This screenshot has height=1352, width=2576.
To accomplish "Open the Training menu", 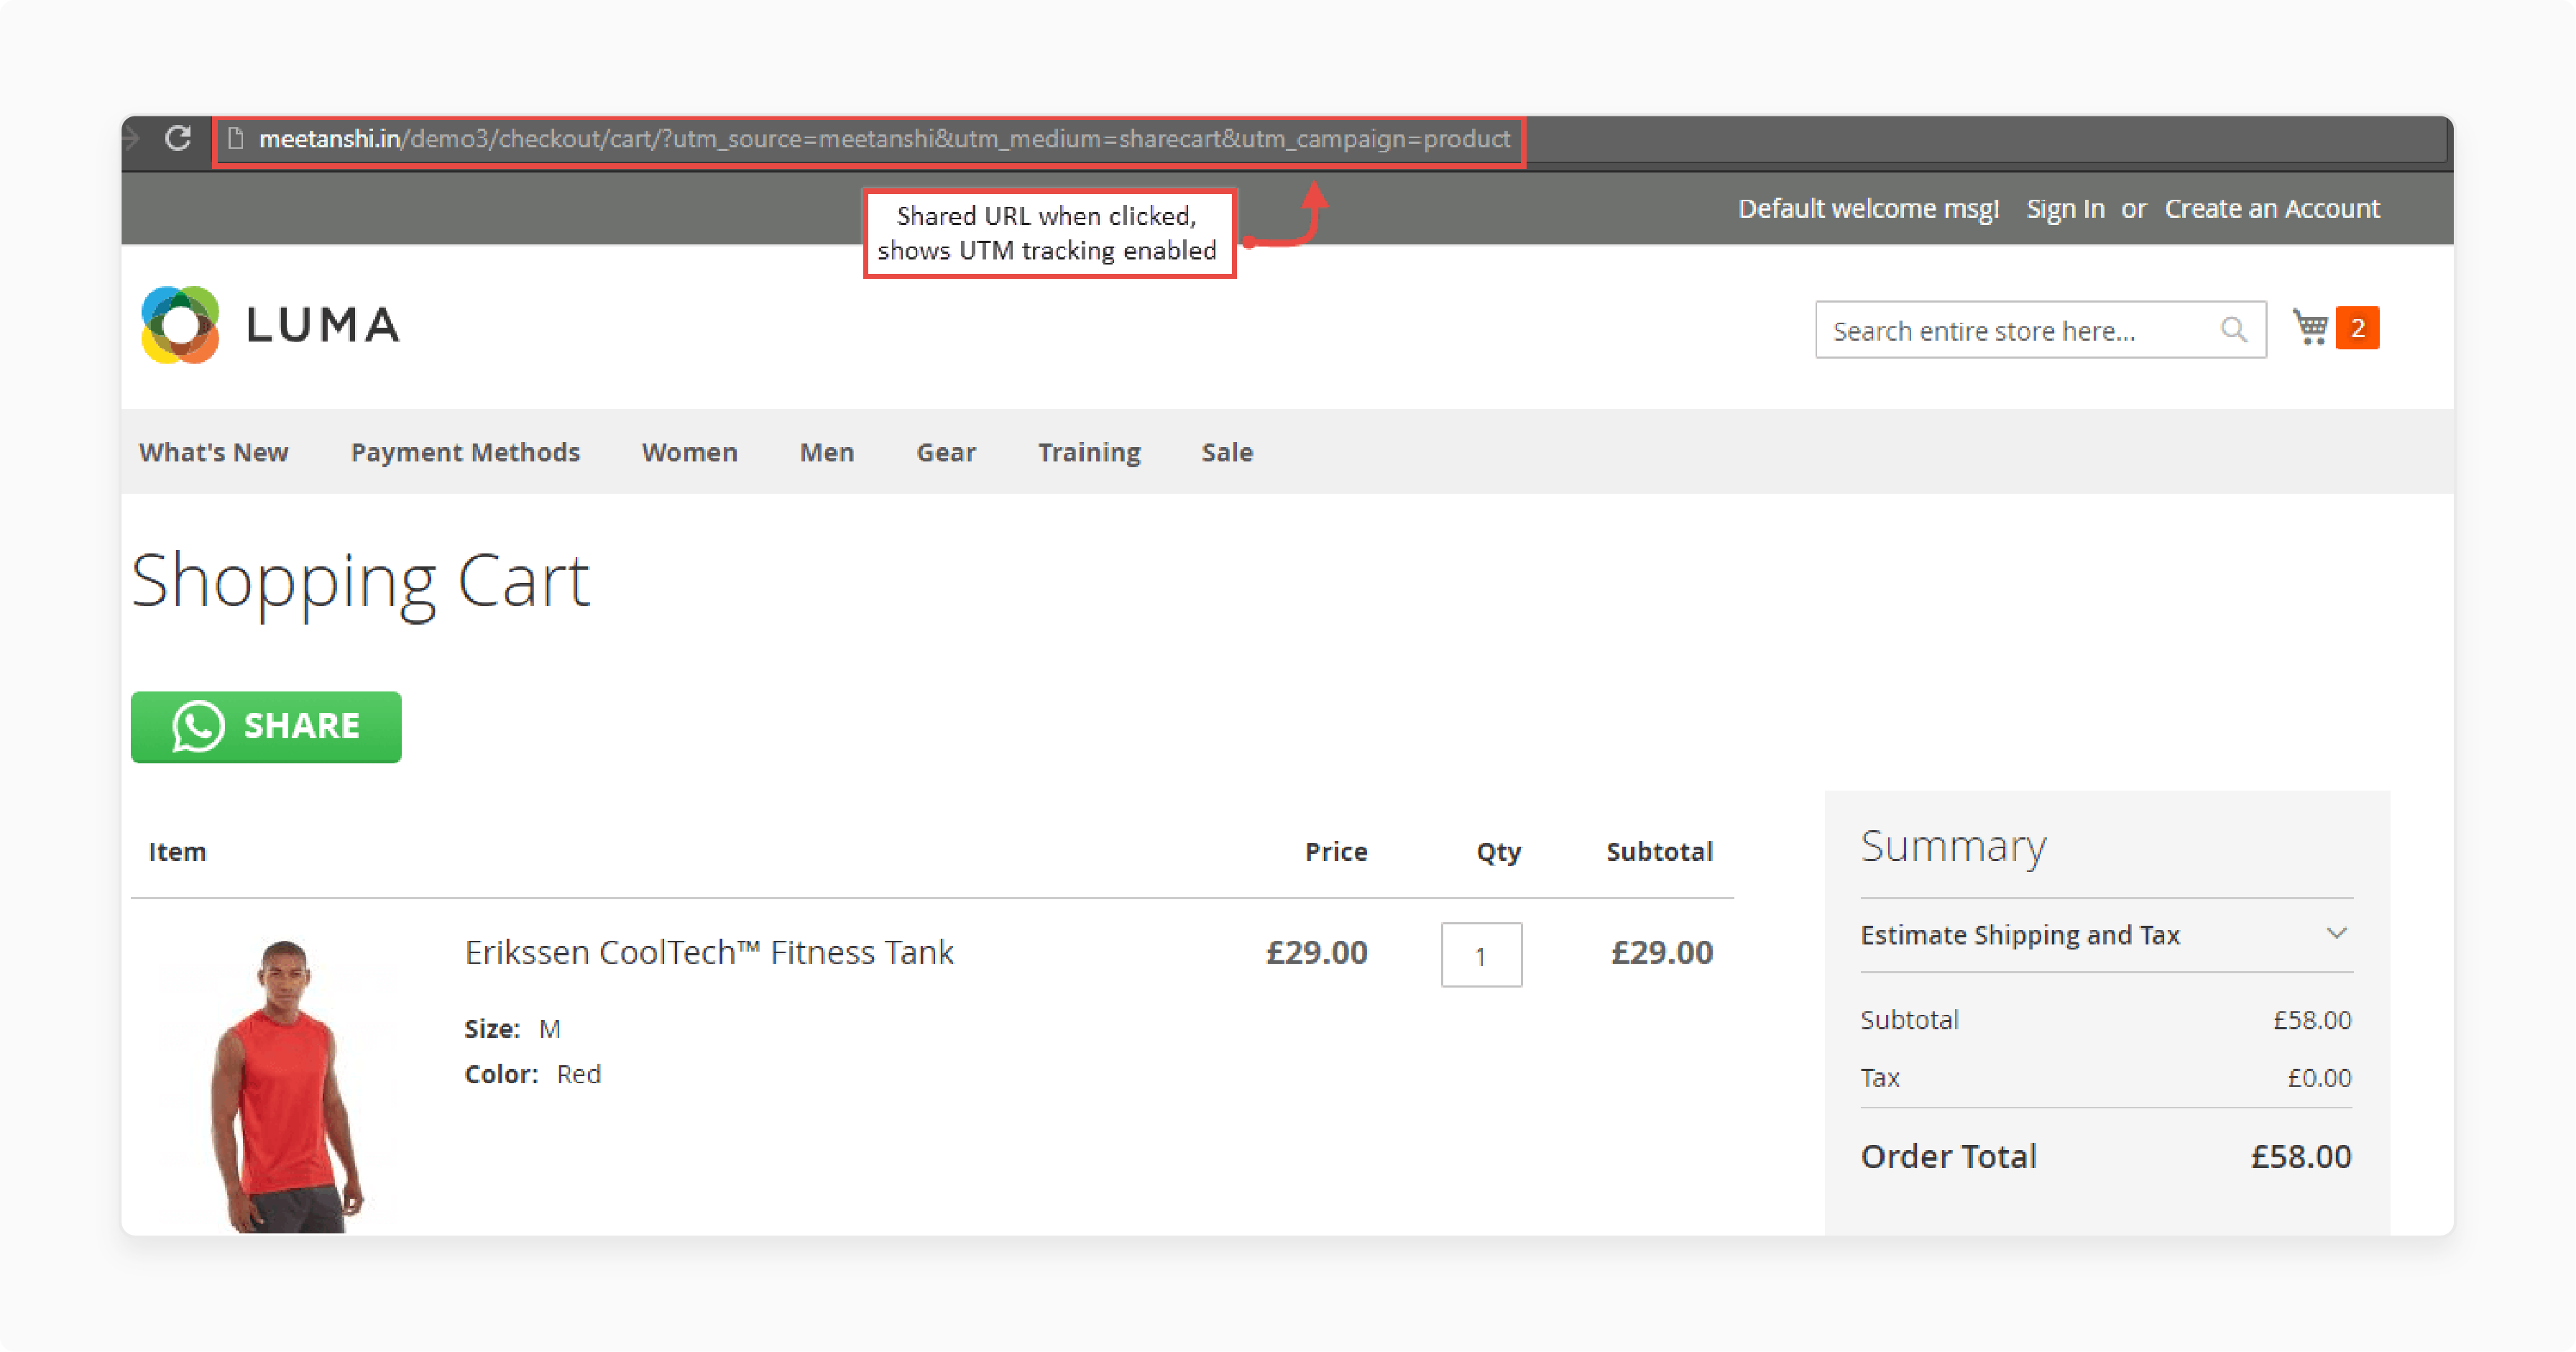I will (1089, 452).
